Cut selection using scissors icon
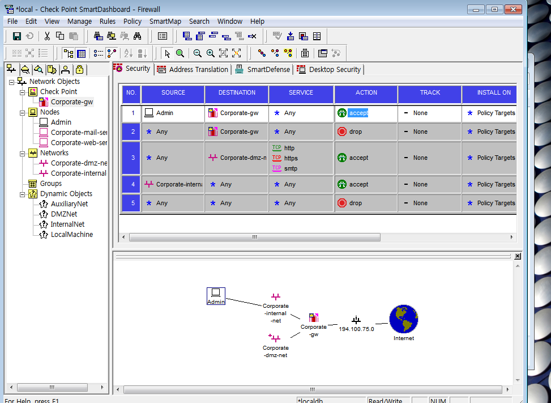Image resolution: width=551 pixels, height=403 pixels. [47, 36]
